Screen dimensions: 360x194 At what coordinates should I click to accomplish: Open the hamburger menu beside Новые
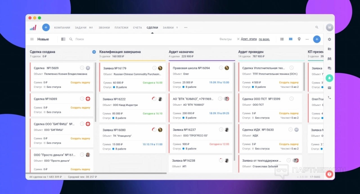click(32, 39)
